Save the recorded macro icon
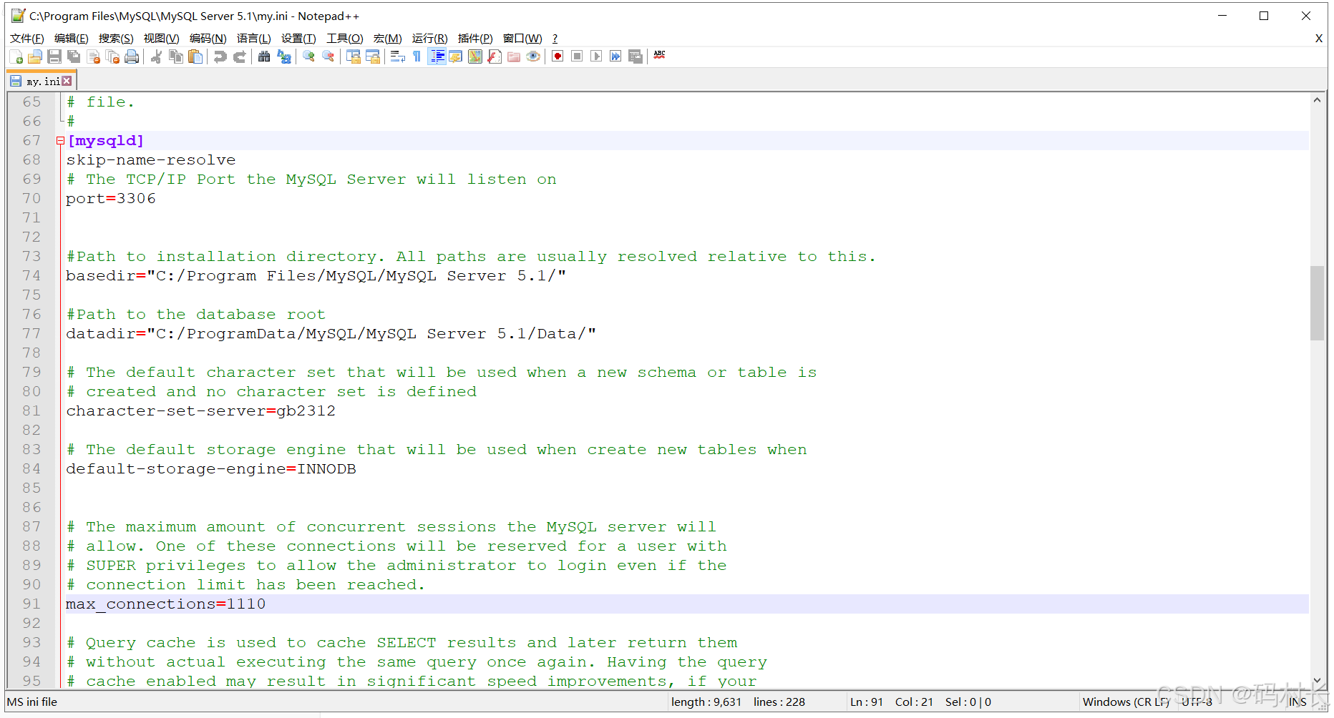1334x718 pixels. pos(635,56)
